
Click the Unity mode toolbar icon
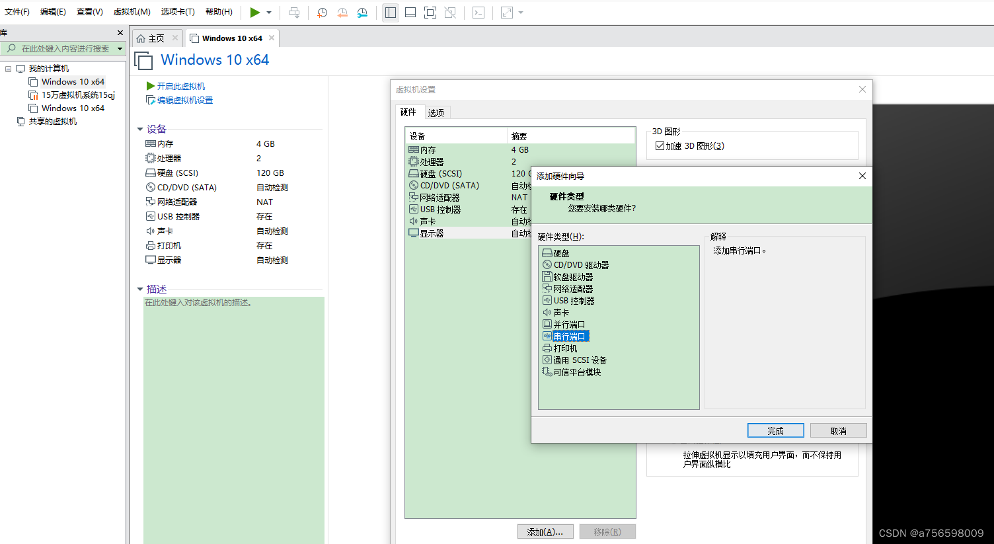coord(450,13)
